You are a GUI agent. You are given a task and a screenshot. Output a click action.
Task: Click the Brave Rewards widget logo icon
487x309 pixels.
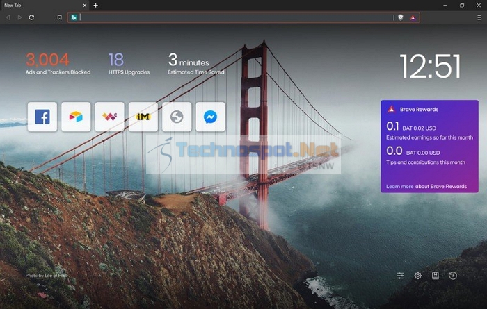click(391, 109)
